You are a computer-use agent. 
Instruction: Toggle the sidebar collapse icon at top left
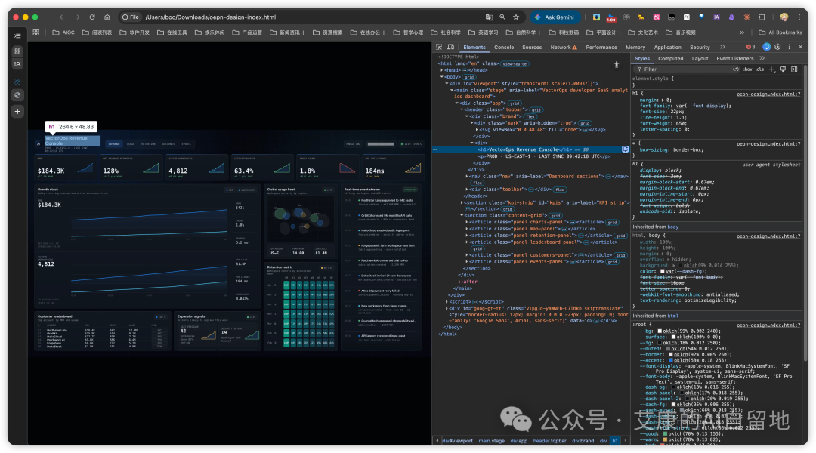pos(17,35)
